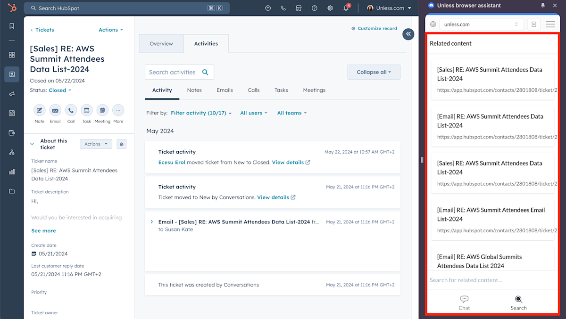Switch to the Emails activity tab
Screen dimensions: 566x319
click(225, 90)
